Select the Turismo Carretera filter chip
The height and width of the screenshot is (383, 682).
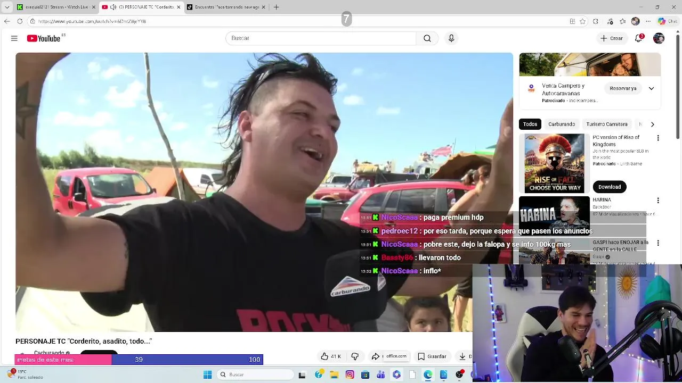click(x=607, y=124)
